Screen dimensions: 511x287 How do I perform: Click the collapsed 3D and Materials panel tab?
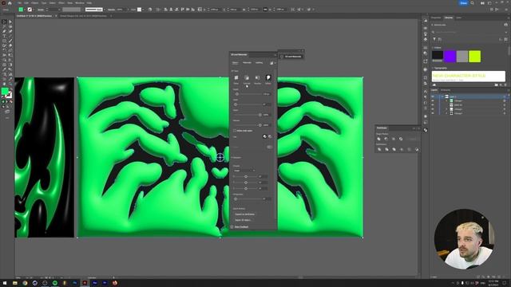(x=291, y=57)
